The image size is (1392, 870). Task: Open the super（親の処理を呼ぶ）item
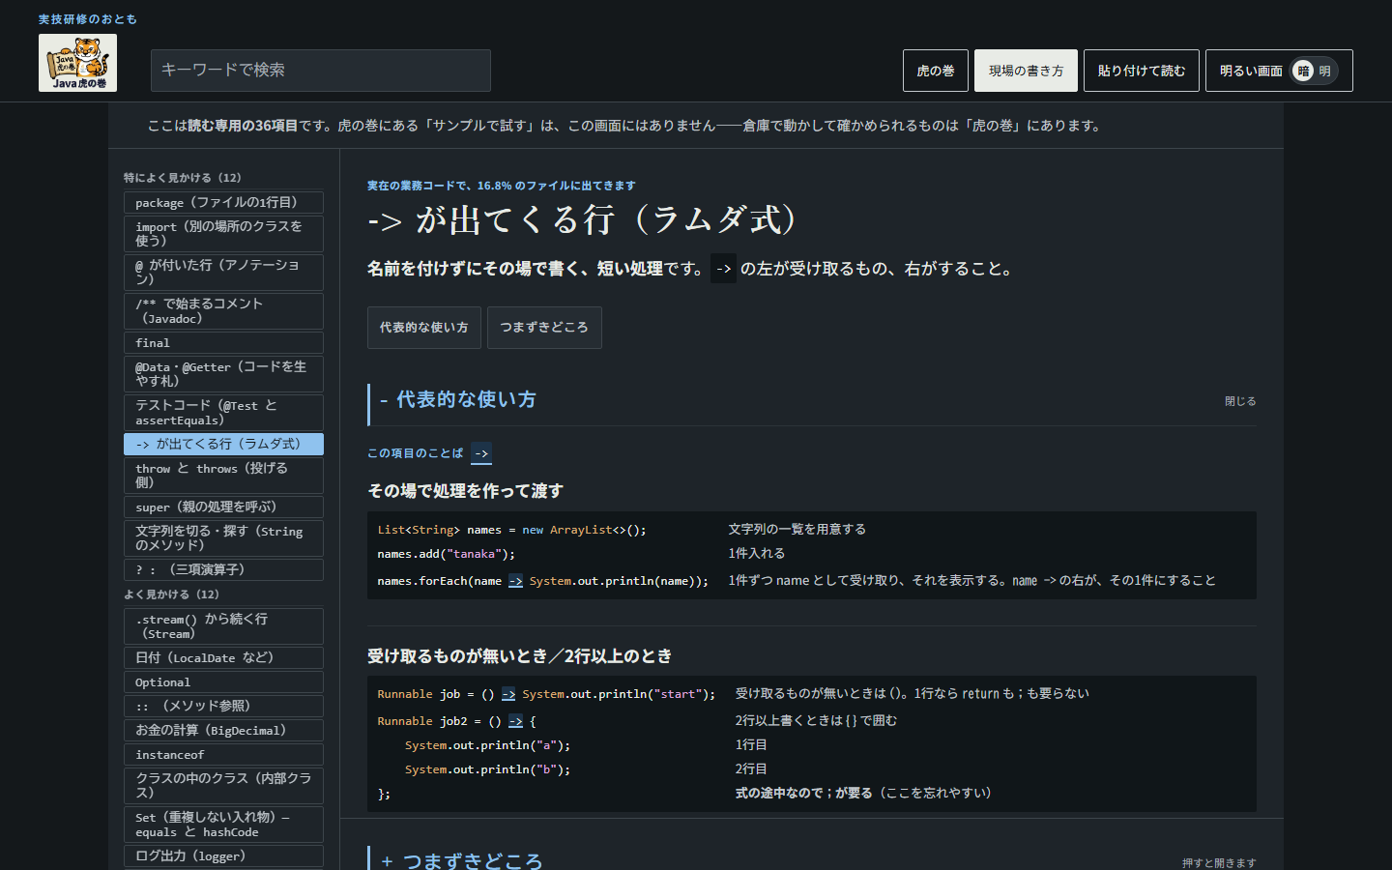coord(223,507)
